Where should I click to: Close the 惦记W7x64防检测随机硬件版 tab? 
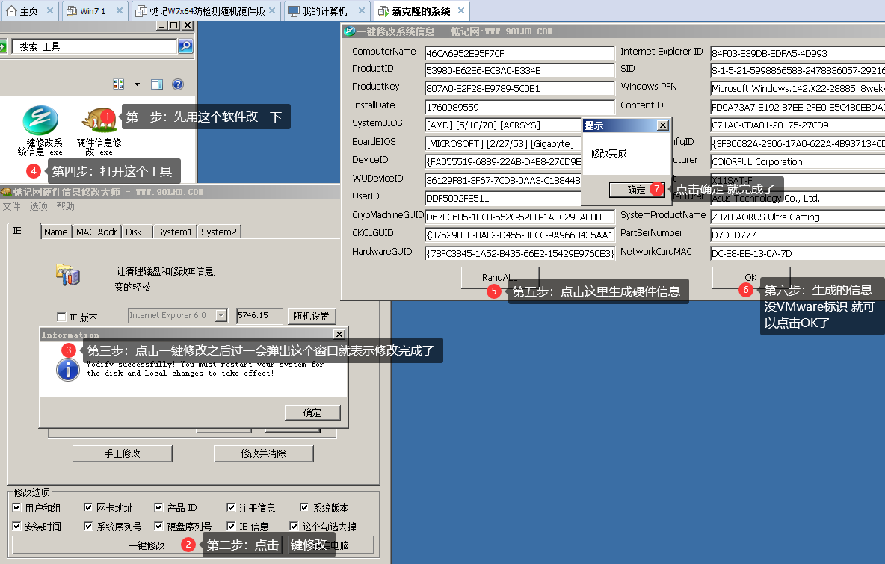pyautogui.click(x=272, y=10)
